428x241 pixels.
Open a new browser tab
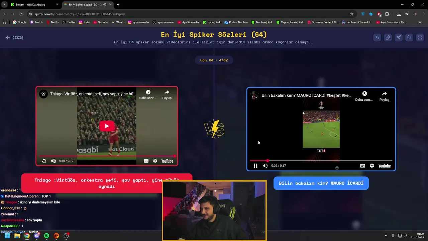[x=118, y=5]
